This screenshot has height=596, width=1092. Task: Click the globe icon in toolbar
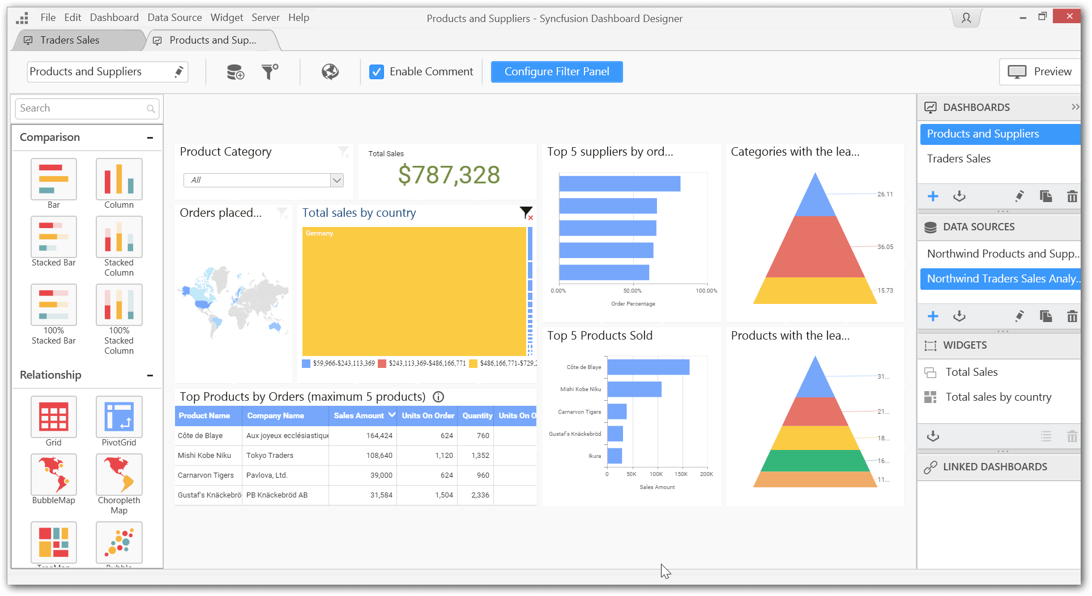(x=330, y=72)
